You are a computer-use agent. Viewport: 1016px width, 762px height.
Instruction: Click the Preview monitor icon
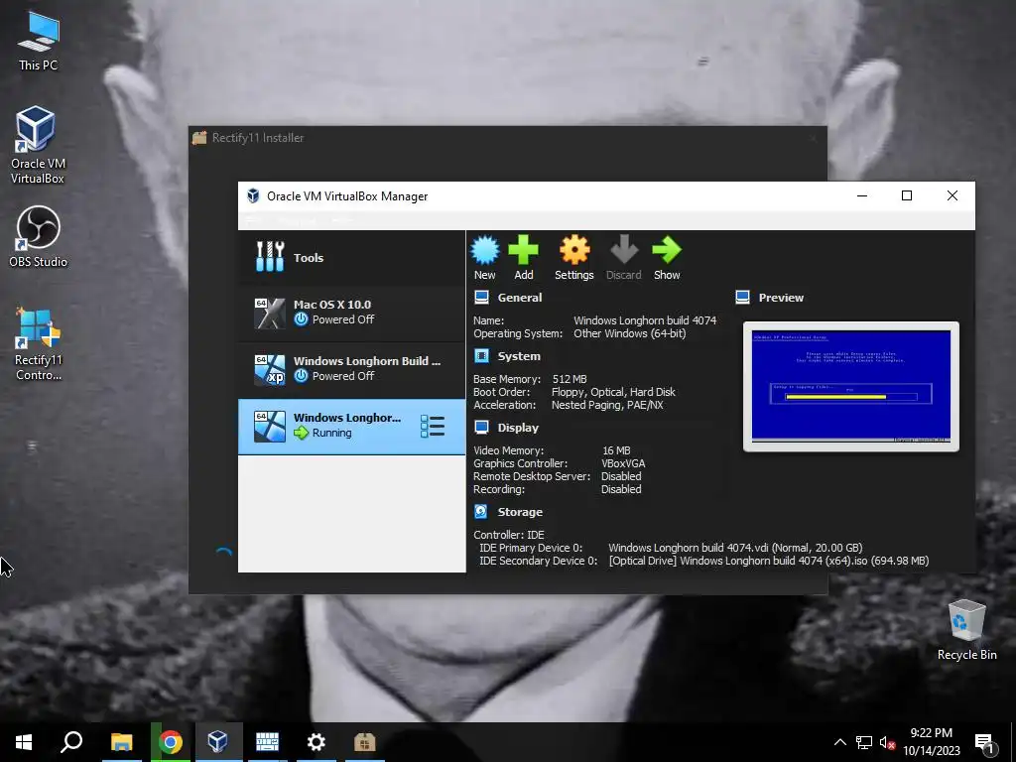742,298
